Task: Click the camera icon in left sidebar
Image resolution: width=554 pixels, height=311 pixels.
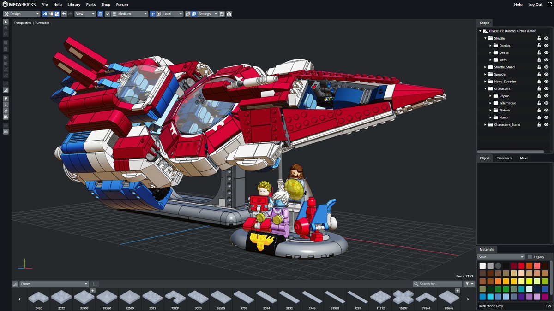Action: [6, 117]
